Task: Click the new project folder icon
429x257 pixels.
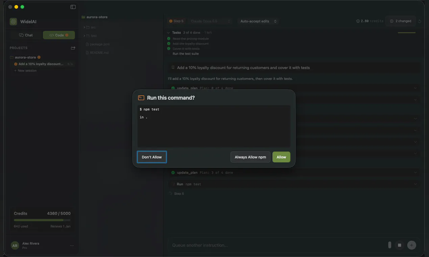Action: [x=73, y=48]
